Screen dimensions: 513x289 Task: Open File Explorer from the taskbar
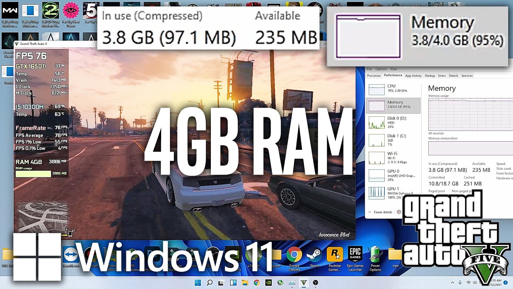point(245,283)
